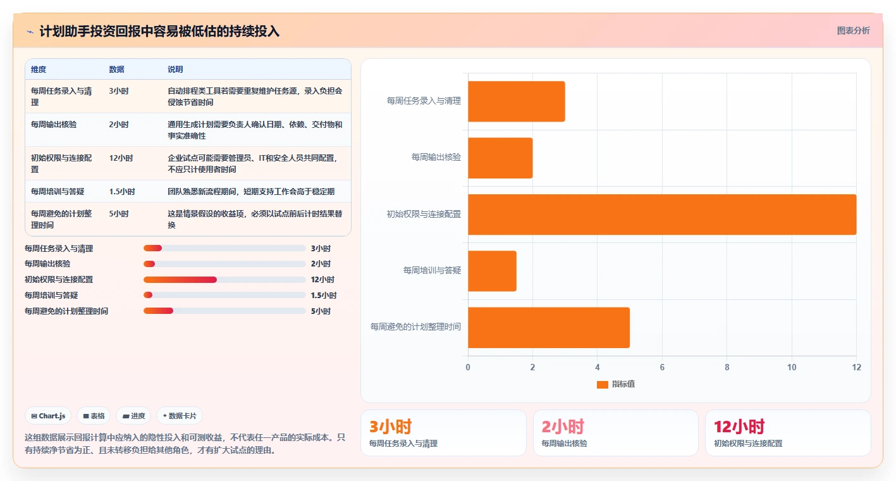Click the 5小时 value beside the progress bar

(321, 311)
